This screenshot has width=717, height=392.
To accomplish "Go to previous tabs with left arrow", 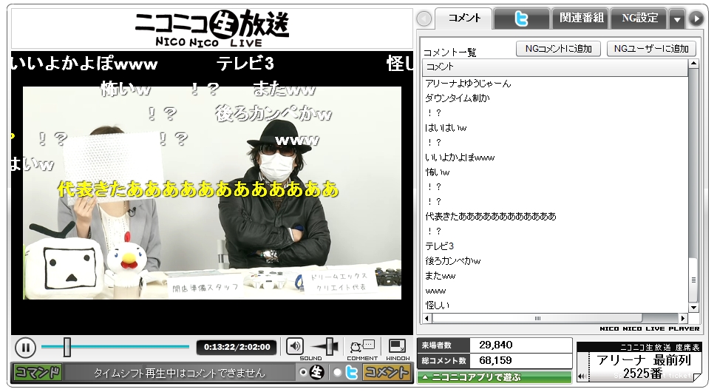I will tap(424, 18).
